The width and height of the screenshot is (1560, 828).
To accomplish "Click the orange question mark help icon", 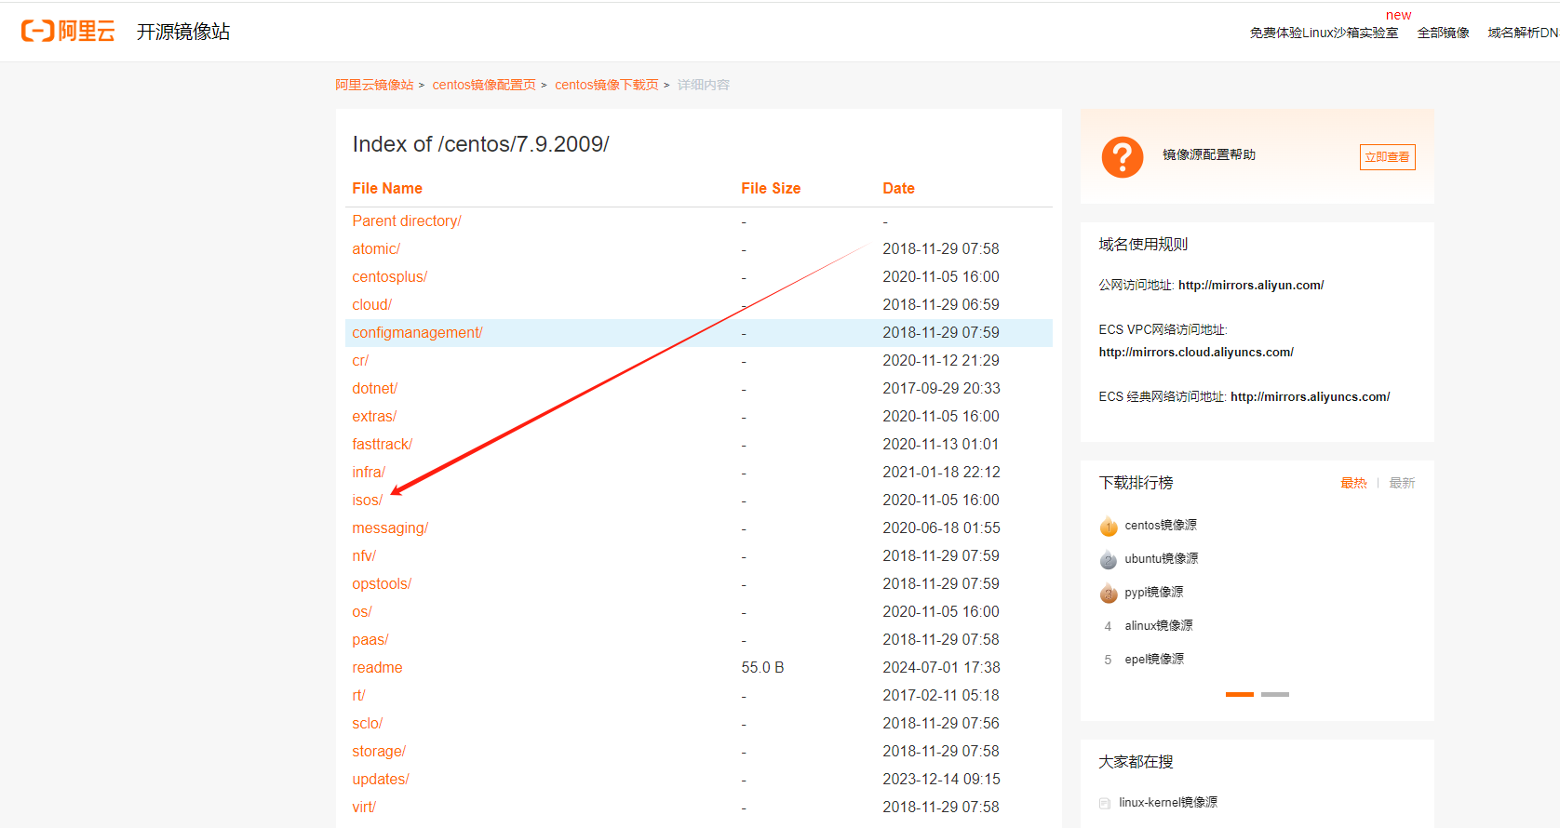I will click(1122, 157).
